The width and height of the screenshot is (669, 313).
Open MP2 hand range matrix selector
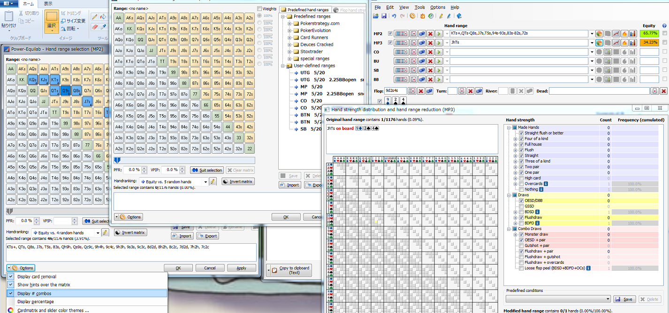tap(402, 34)
